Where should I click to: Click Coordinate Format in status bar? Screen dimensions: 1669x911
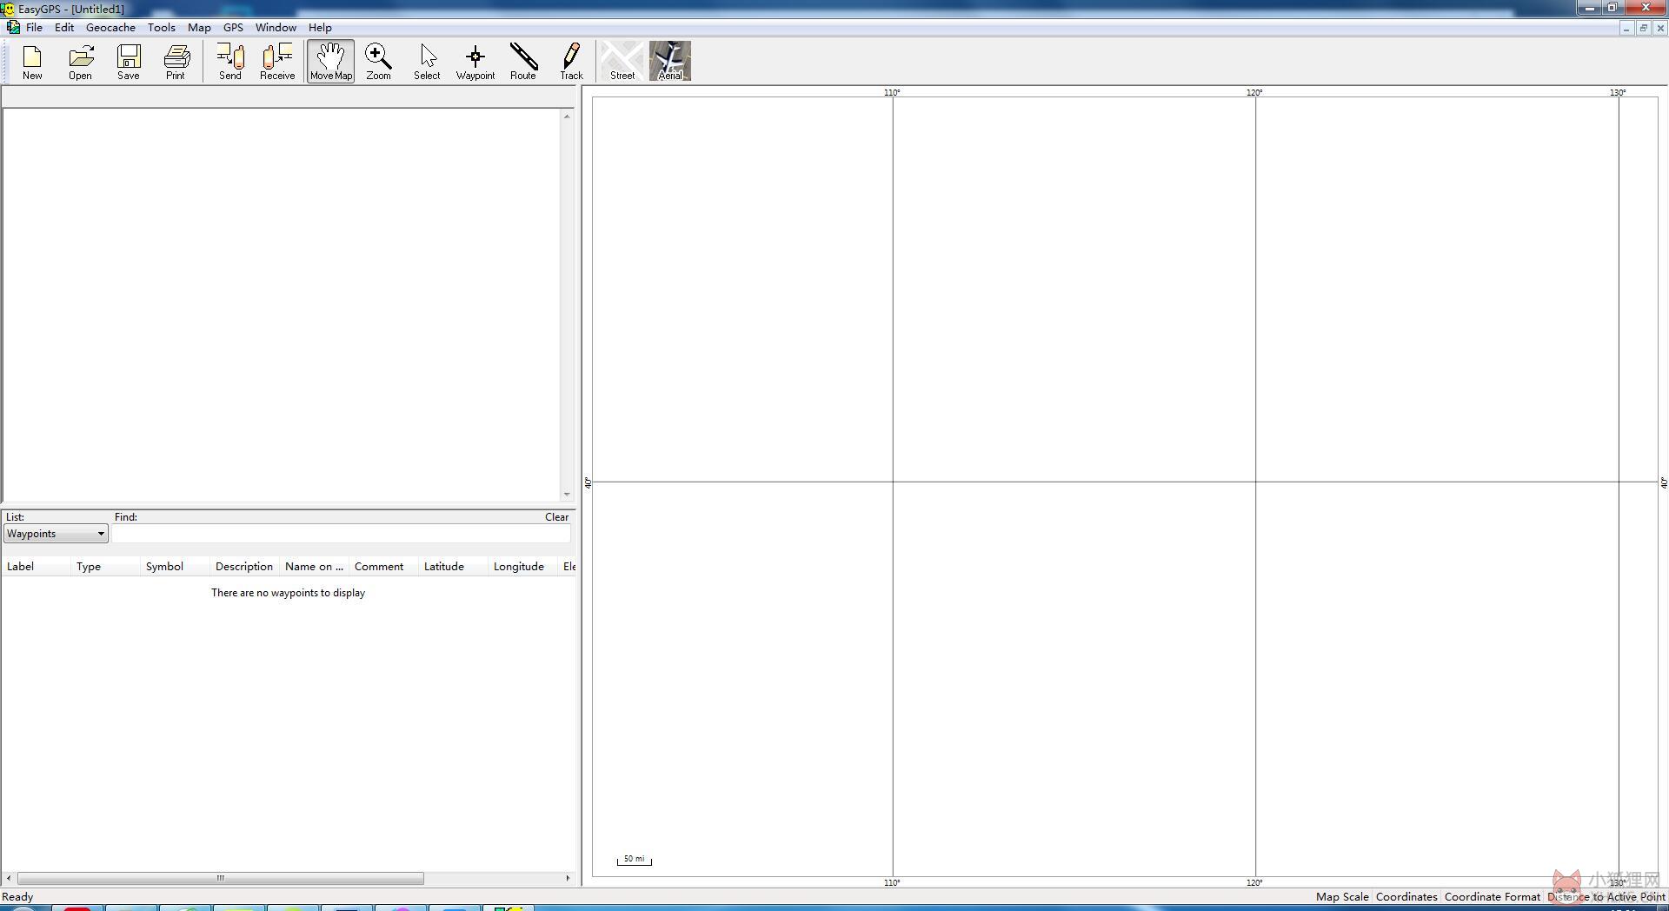[x=1493, y=897]
